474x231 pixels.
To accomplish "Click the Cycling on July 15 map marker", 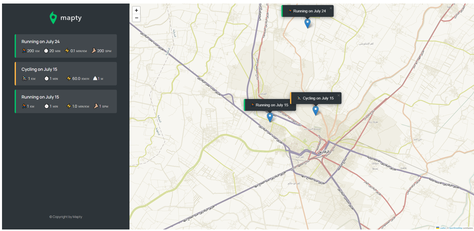I will click(x=315, y=110).
